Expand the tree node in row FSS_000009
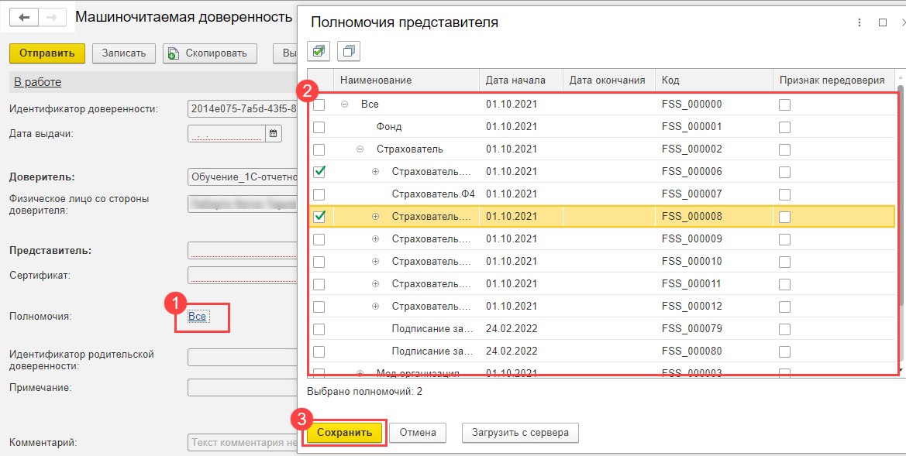The height and width of the screenshot is (456, 906). pyautogui.click(x=376, y=239)
